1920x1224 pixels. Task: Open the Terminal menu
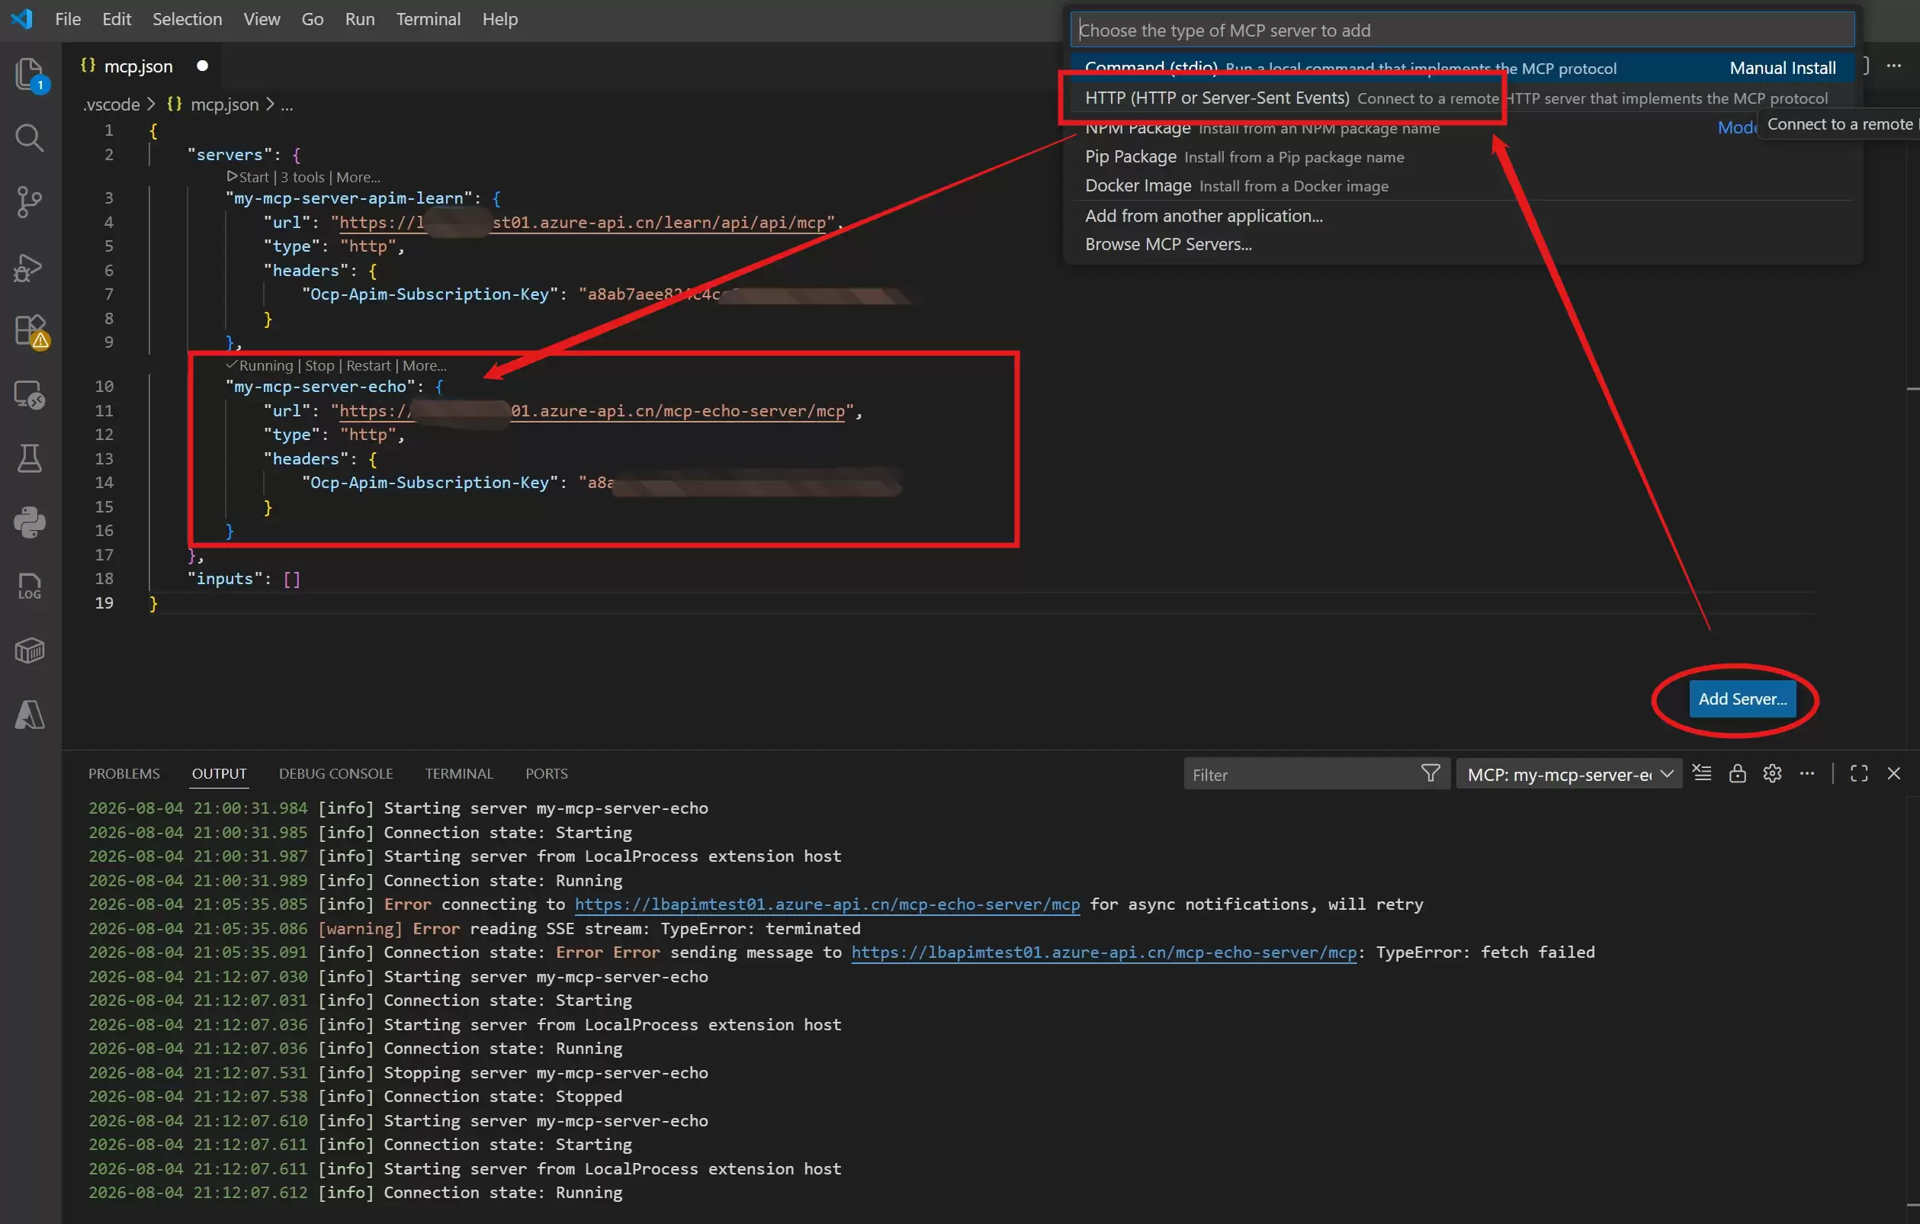429,19
